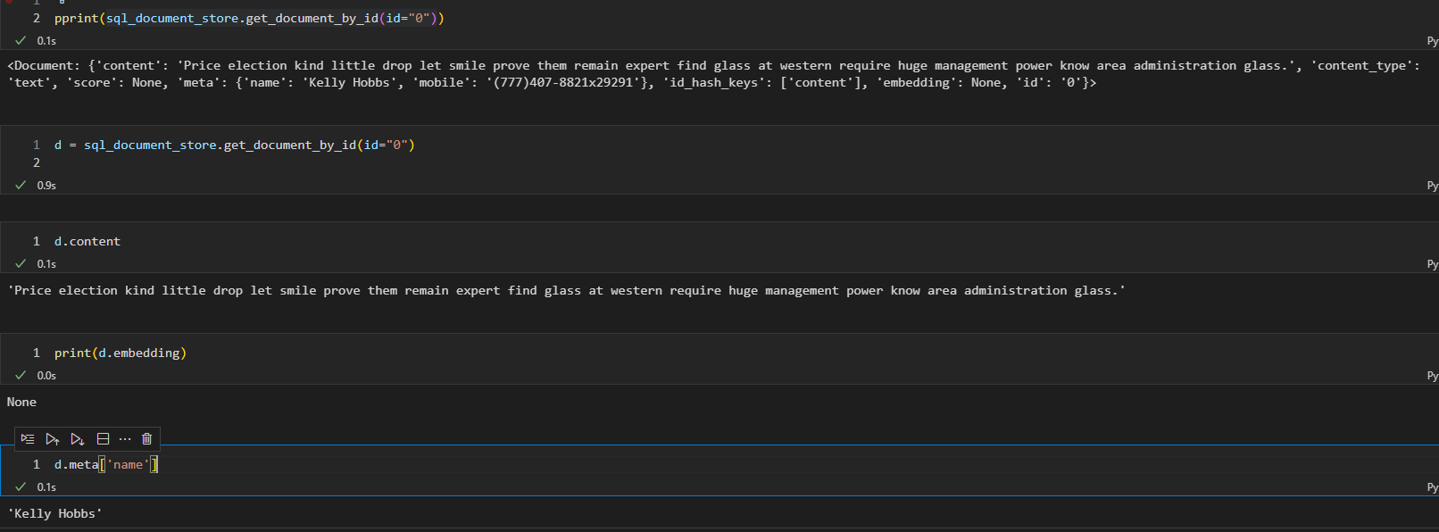1439x532 pixels.
Task: Click into the d.meta['name'] code cell
Action: 106,464
